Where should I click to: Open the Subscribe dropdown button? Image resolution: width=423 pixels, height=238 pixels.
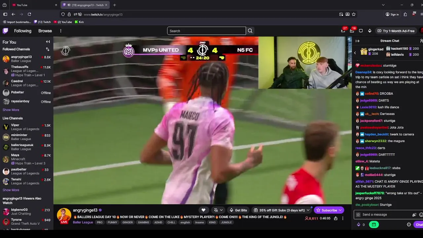click(329, 210)
